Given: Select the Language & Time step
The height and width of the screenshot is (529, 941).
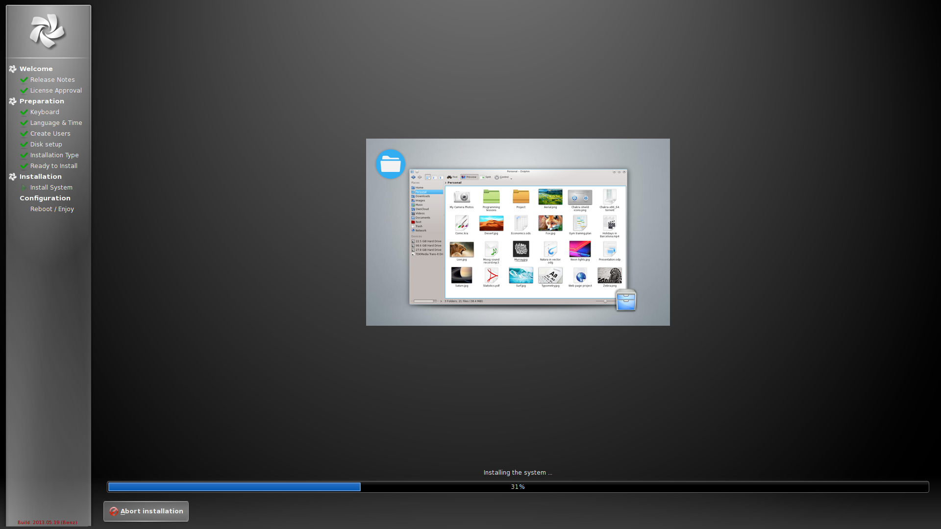Looking at the screenshot, I should tap(56, 123).
